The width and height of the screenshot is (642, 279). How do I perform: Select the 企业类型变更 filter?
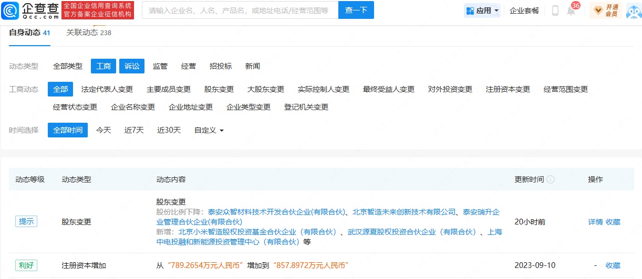click(248, 107)
